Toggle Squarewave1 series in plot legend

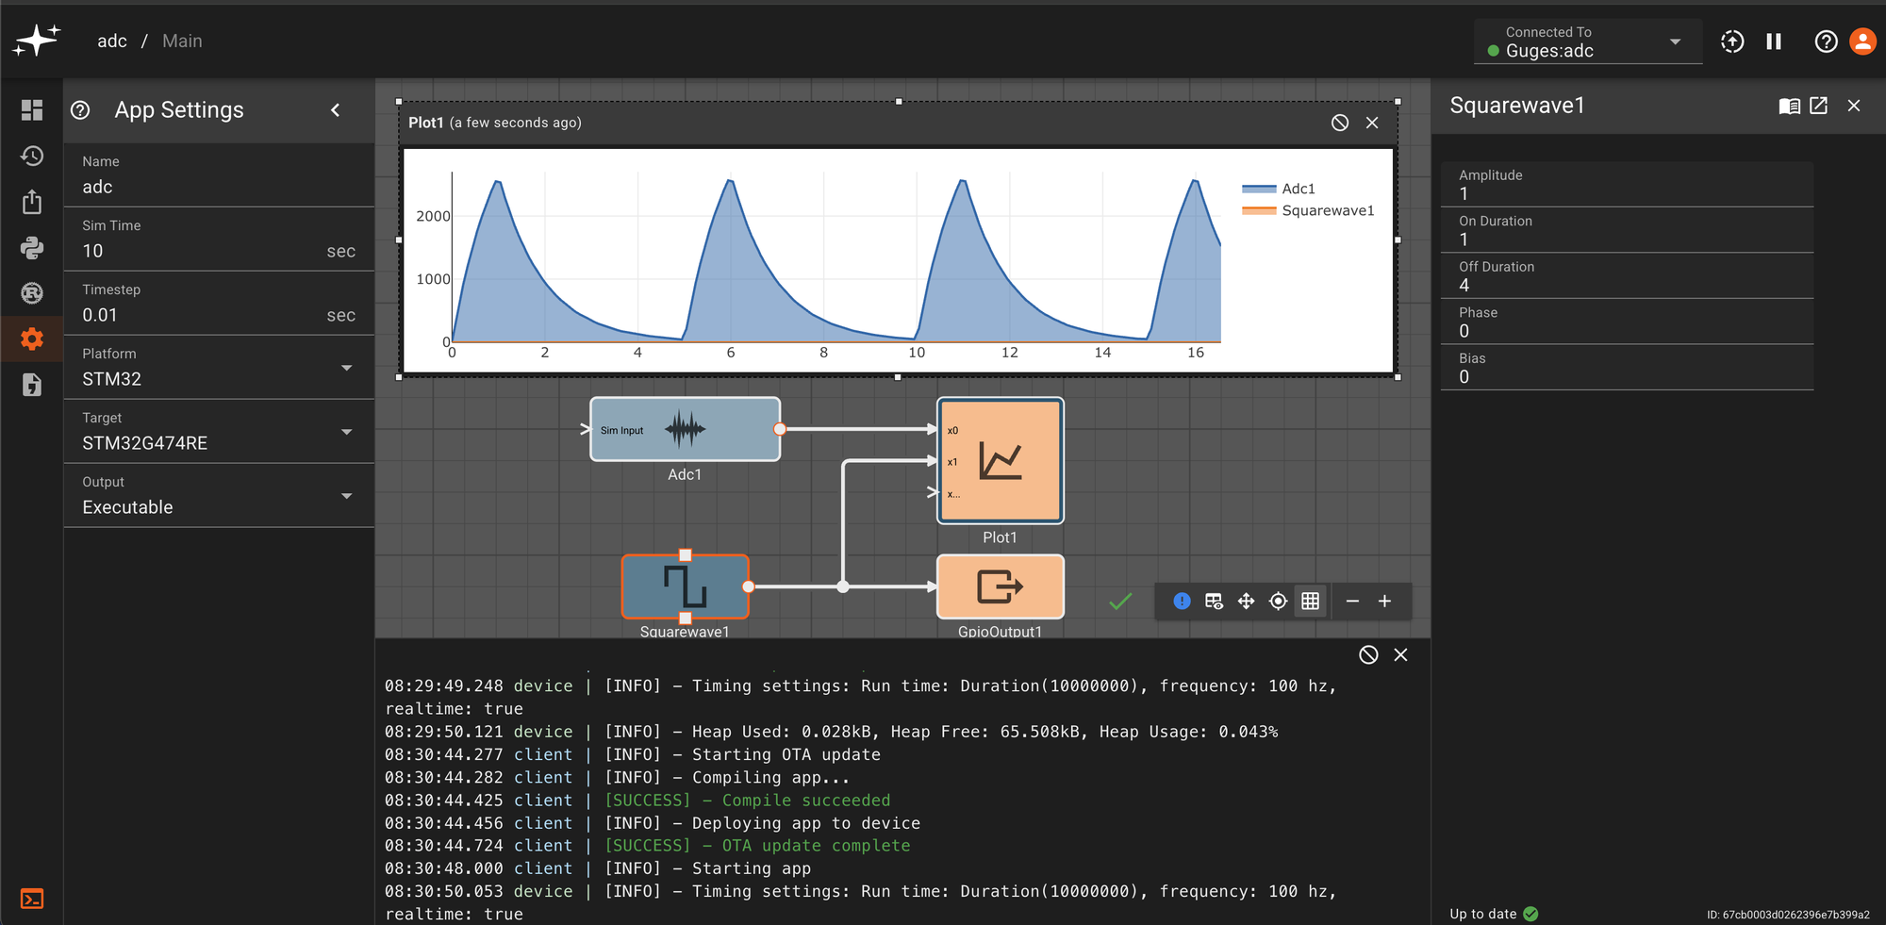click(1327, 210)
